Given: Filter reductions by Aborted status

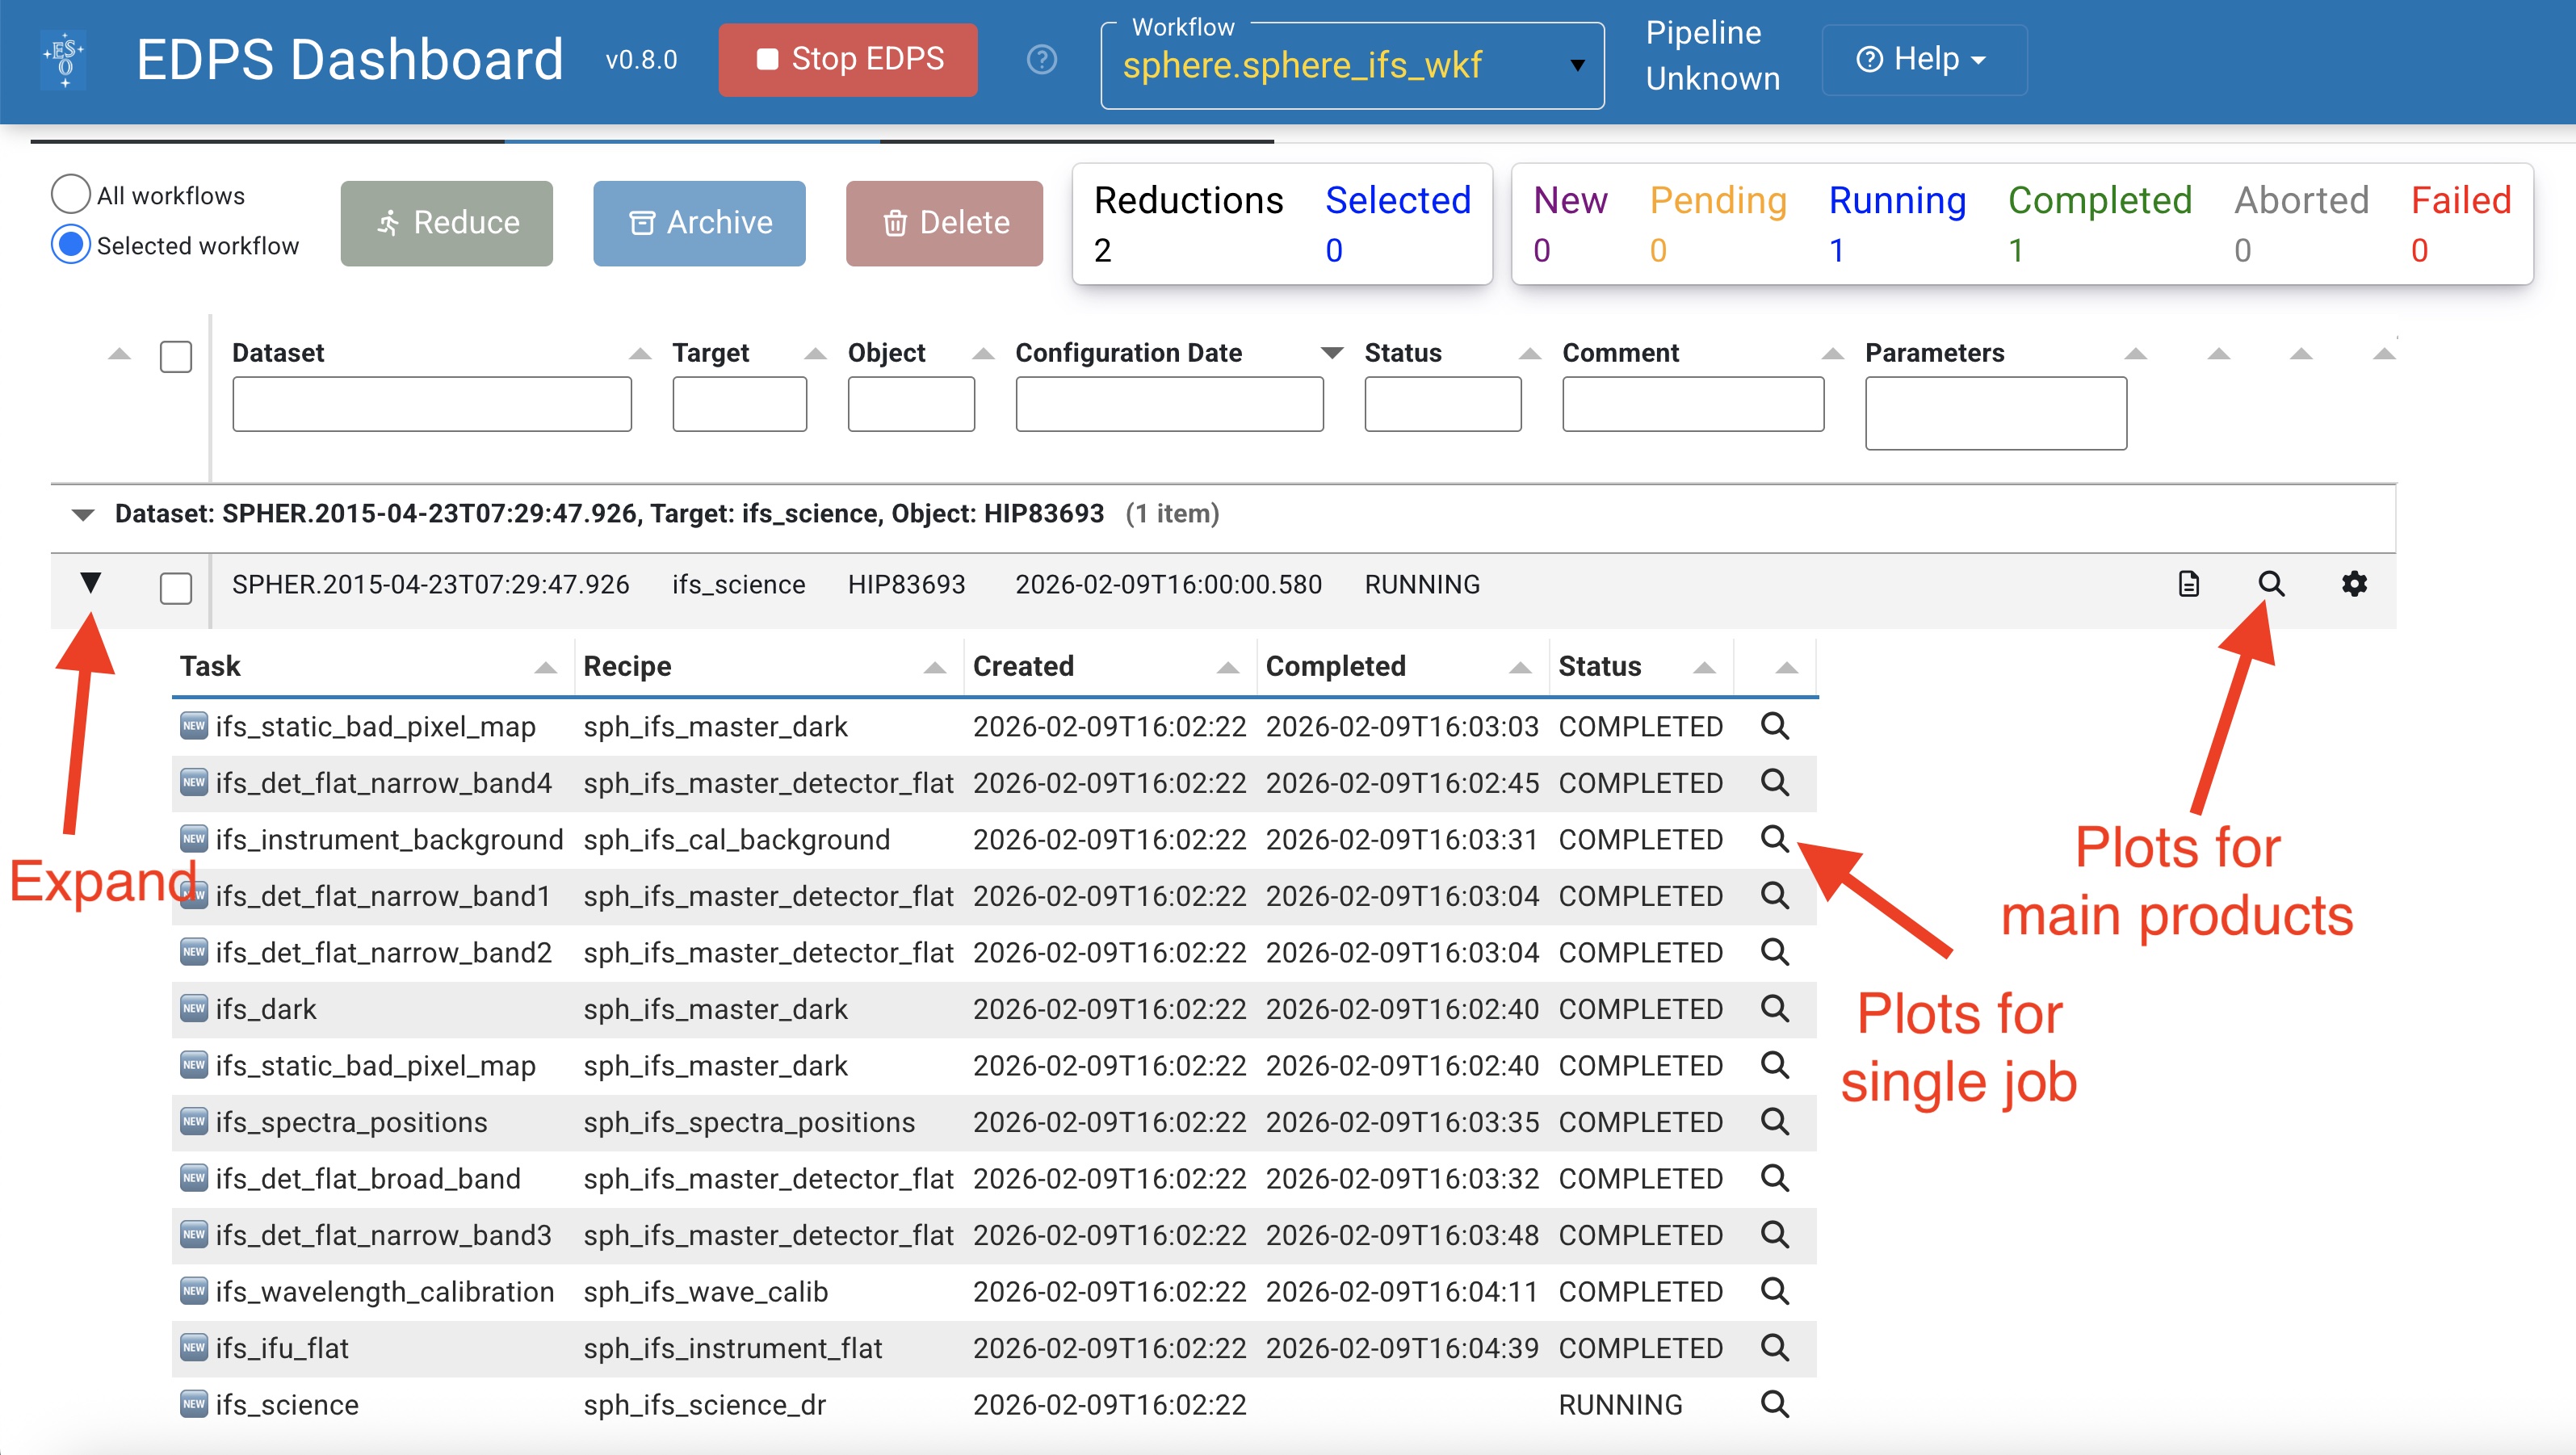Looking at the screenshot, I should [x=2301, y=224].
